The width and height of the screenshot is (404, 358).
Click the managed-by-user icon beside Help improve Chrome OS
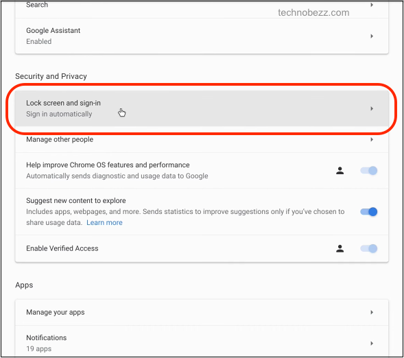point(340,171)
